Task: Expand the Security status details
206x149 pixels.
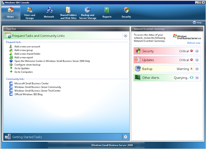Action: [x=197, y=51]
